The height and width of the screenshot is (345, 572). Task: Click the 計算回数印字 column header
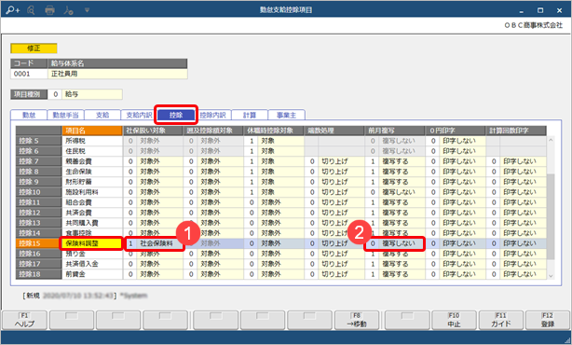click(516, 131)
